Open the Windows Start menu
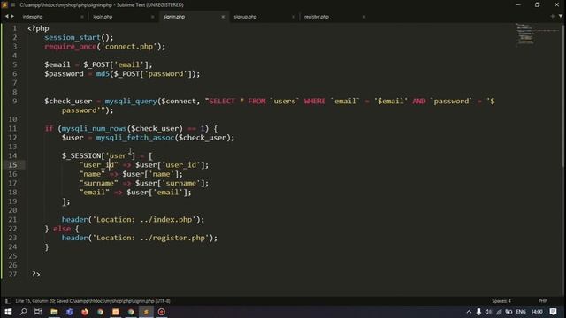This screenshot has height=318, width=566. pos(8,312)
